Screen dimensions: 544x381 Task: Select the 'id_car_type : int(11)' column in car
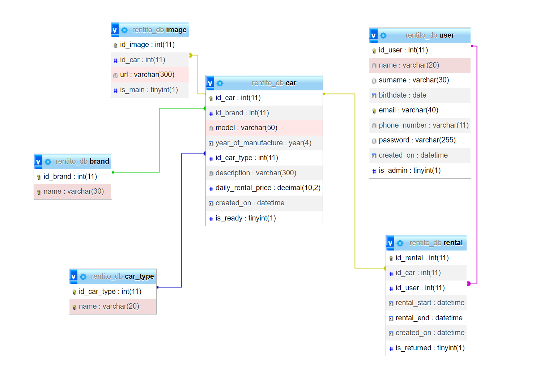tap(264, 158)
